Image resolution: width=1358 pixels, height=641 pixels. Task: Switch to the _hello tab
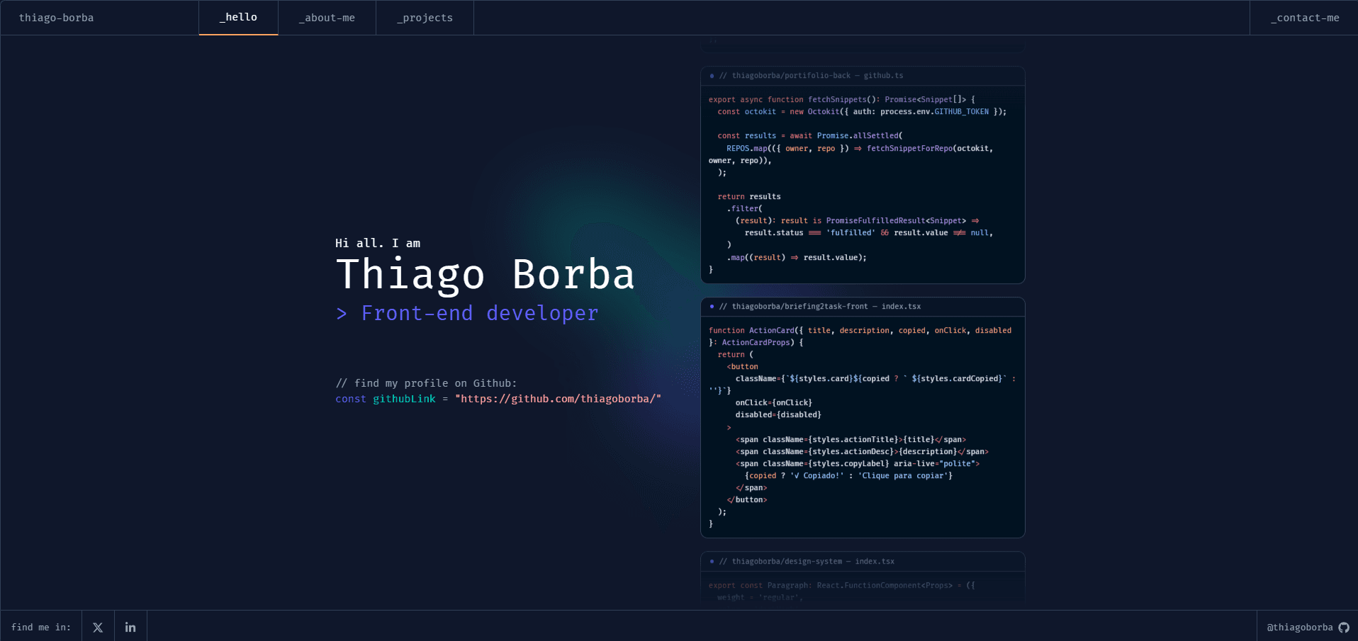pyautogui.click(x=238, y=18)
